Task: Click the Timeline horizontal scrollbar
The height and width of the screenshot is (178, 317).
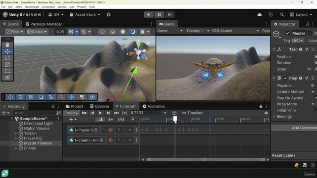Action: point(206,160)
